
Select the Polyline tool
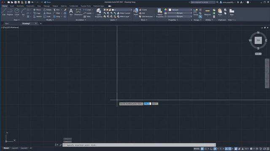[10, 12]
